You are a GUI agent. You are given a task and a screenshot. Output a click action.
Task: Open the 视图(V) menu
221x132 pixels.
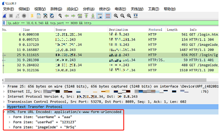coord(40,9)
